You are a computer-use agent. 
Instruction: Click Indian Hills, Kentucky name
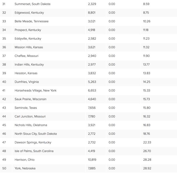coord(29,65)
